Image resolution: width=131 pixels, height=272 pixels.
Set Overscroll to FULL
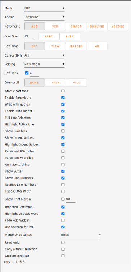point(76,83)
